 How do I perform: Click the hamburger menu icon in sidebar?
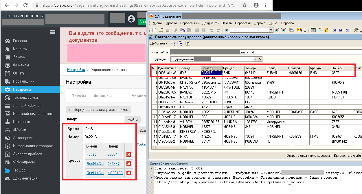53,32
